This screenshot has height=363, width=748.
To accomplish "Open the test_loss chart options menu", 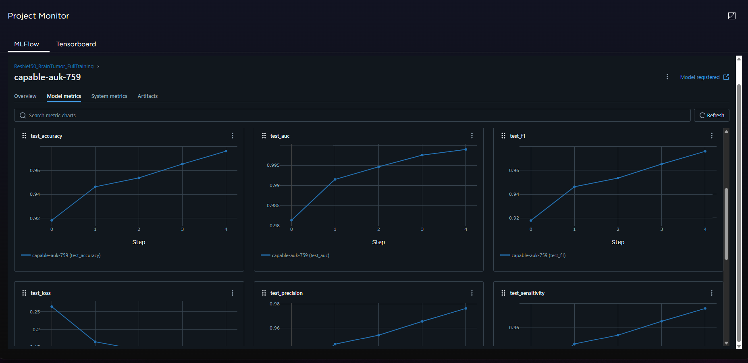I will tap(233, 293).
